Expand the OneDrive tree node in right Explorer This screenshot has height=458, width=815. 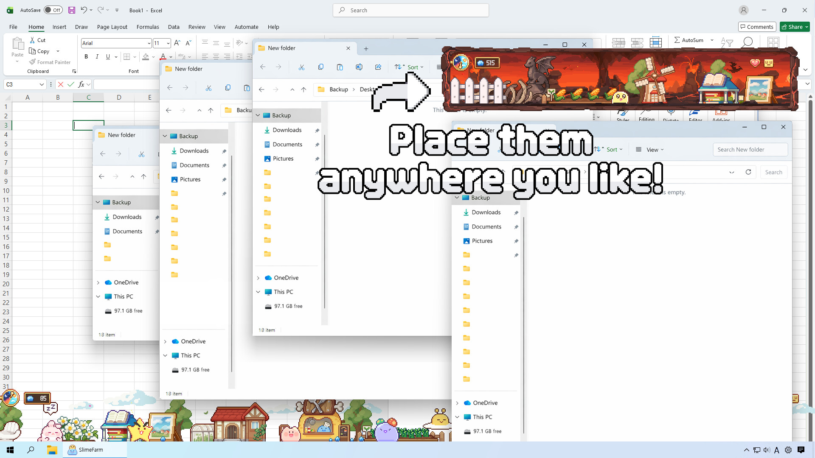point(457,403)
